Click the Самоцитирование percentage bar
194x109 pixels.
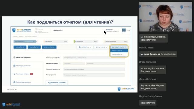[116, 41]
